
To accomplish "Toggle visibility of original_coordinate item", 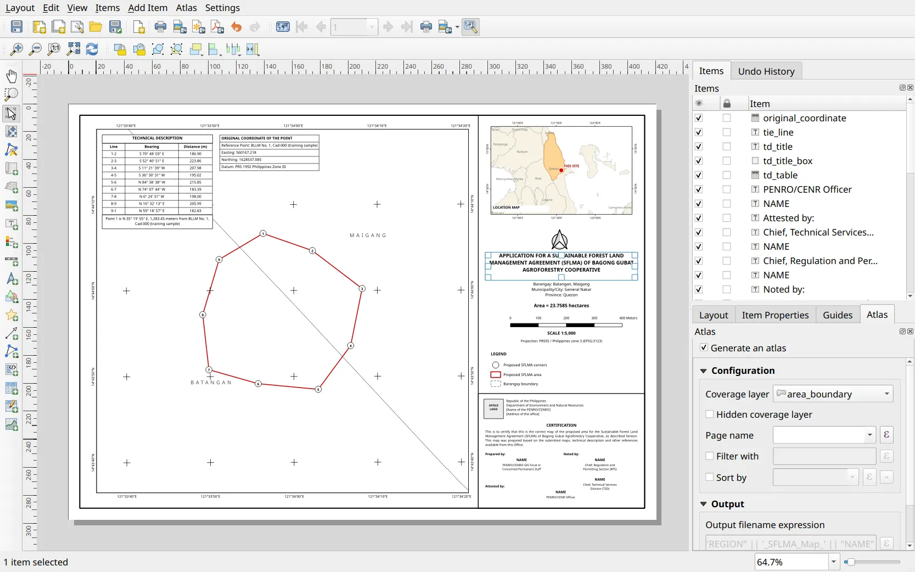I will click(699, 118).
